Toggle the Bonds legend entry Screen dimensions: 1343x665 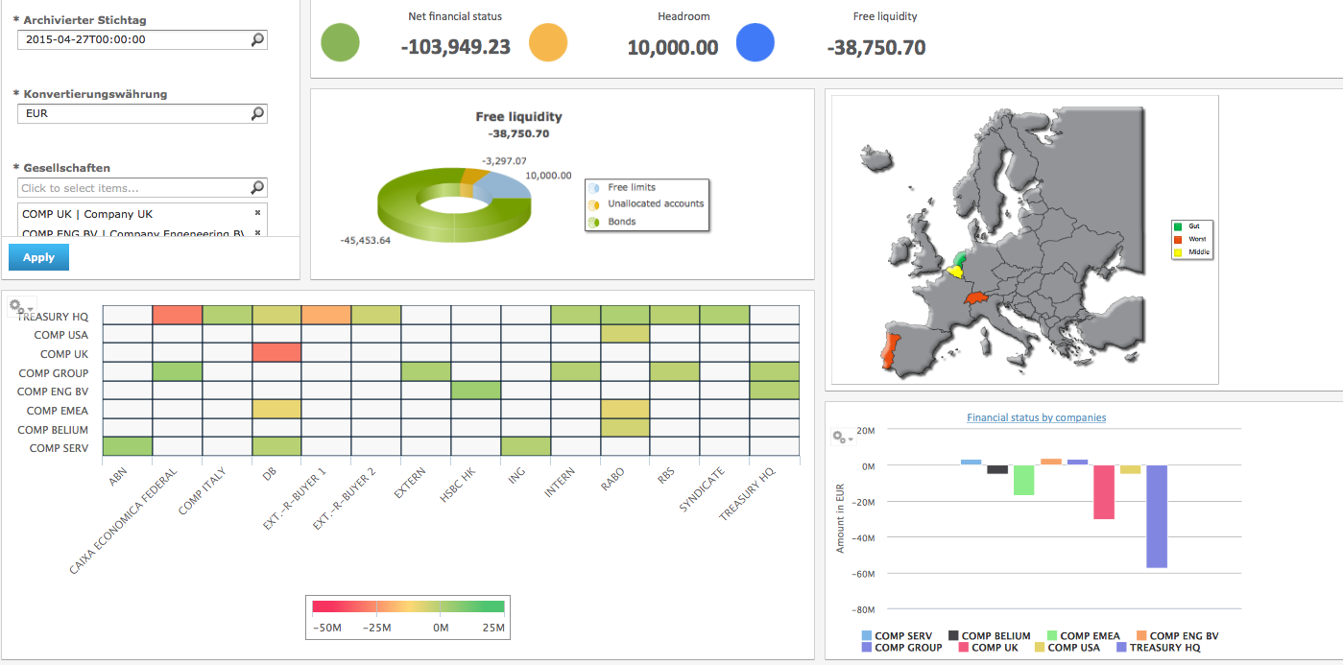621,222
